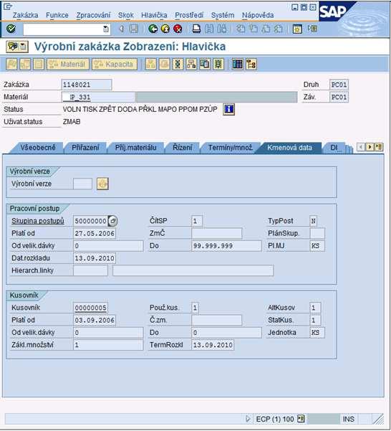Switch to the Termíny/množ. tab

coord(230,148)
